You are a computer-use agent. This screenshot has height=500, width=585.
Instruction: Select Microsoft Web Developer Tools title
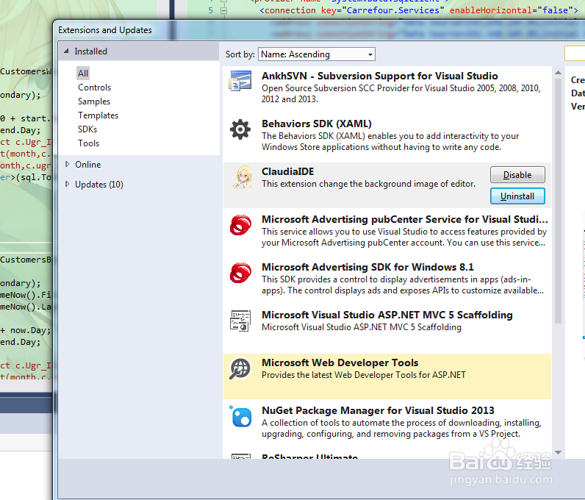point(340,362)
